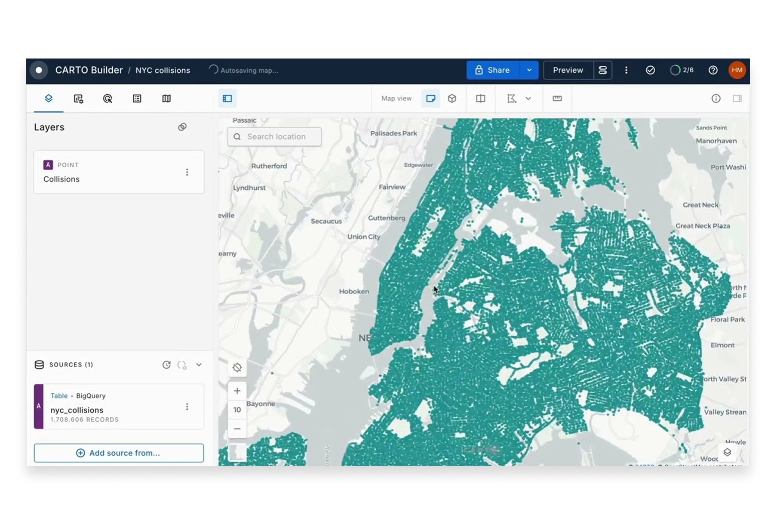Open the Basemap selector
The width and height of the screenshot is (777, 524).
166,99
